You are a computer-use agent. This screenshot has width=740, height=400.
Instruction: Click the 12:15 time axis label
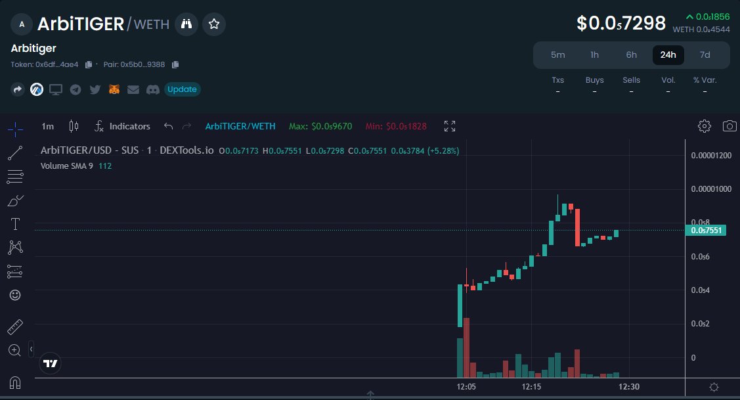(x=531, y=387)
